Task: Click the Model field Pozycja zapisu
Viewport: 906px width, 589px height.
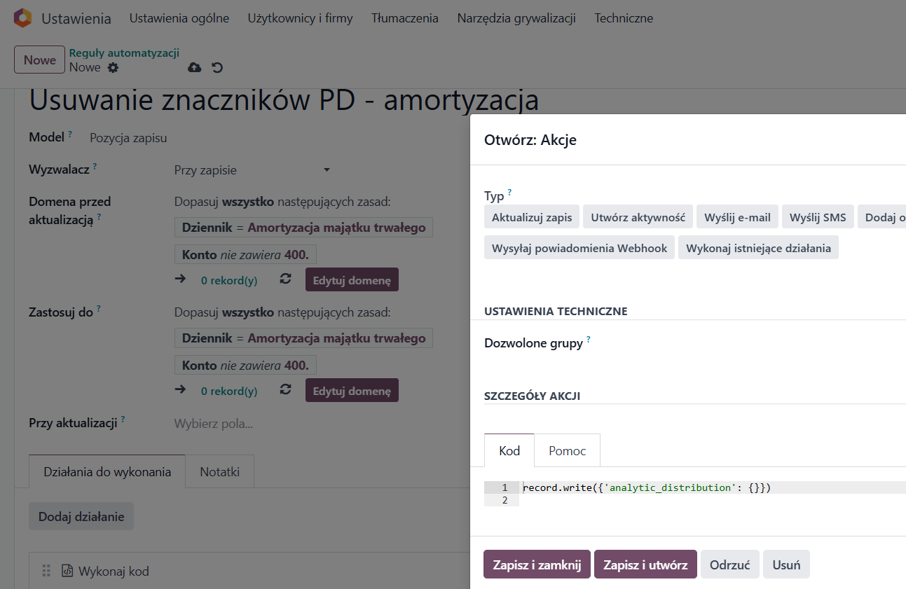Action: (x=128, y=138)
